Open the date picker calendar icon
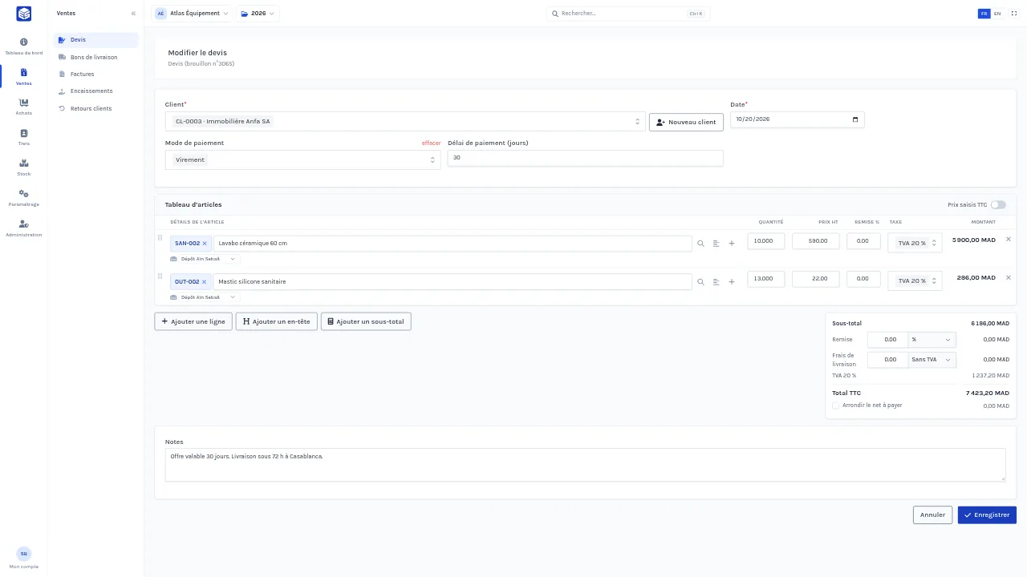 click(855, 119)
